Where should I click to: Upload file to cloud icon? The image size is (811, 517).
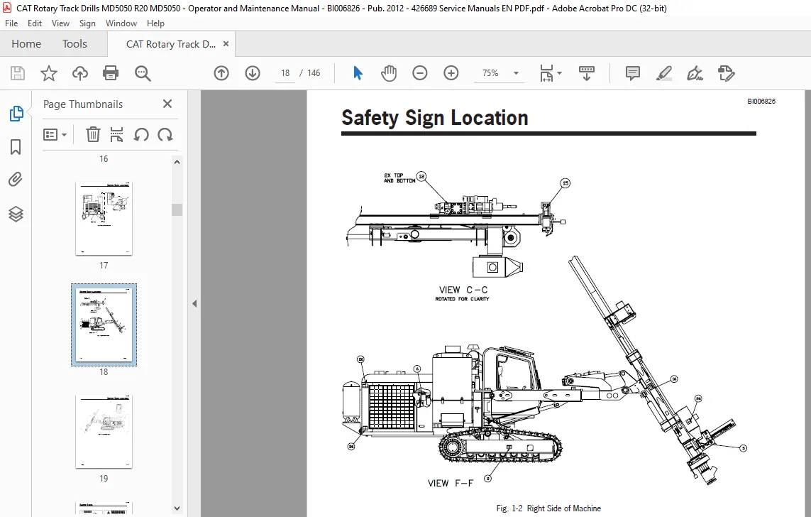pyautogui.click(x=79, y=73)
